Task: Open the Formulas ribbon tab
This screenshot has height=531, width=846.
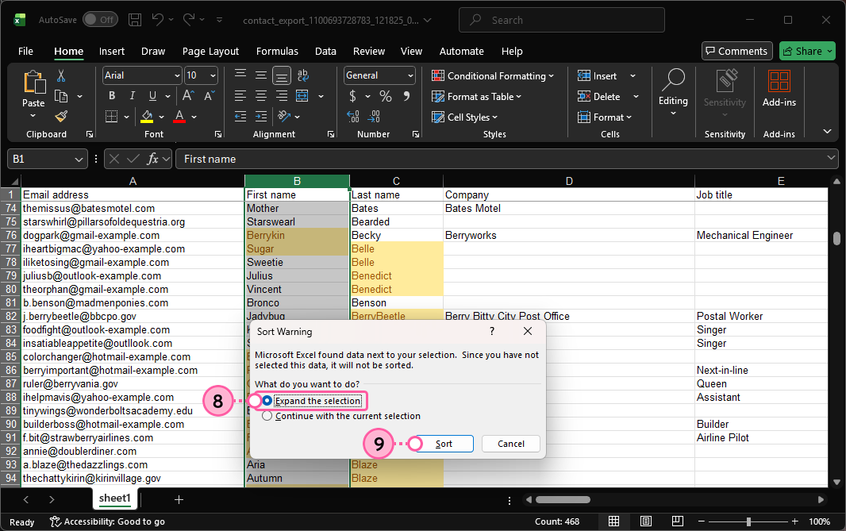Action: (277, 51)
